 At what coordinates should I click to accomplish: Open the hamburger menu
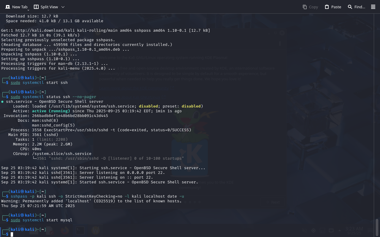click(373, 7)
